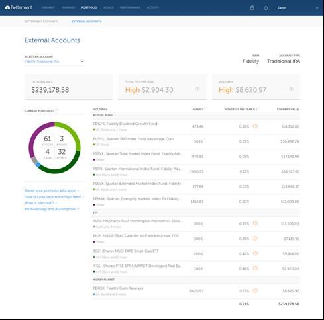Screen dimensions: 324x320
Task: Select FPMAX Spartan Emerging Markets Index holding
Action: tap(195, 202)
